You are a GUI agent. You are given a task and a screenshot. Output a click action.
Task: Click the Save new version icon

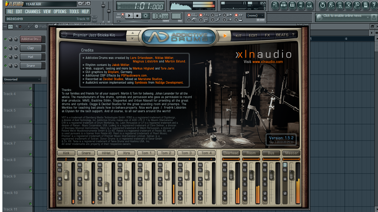pyautogui.click(x=331, y=5)
